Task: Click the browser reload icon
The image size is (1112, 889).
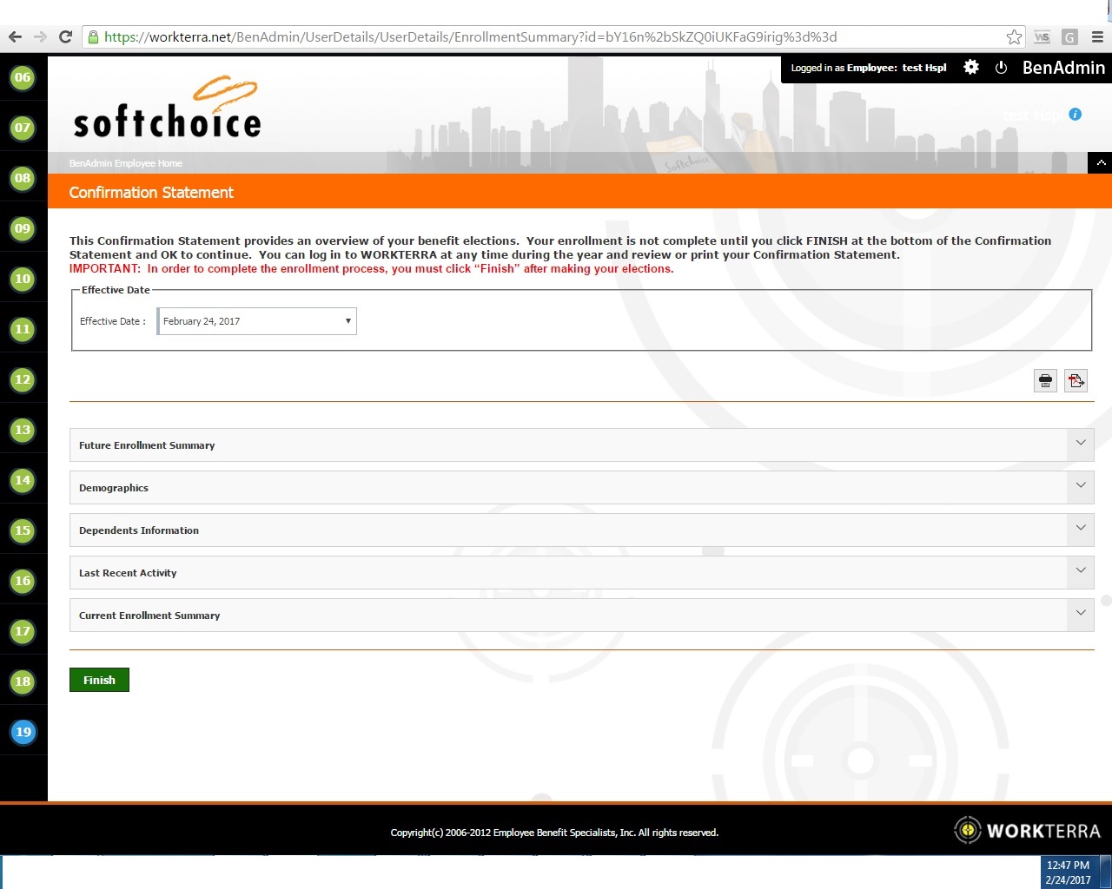Action: [65, 36]
